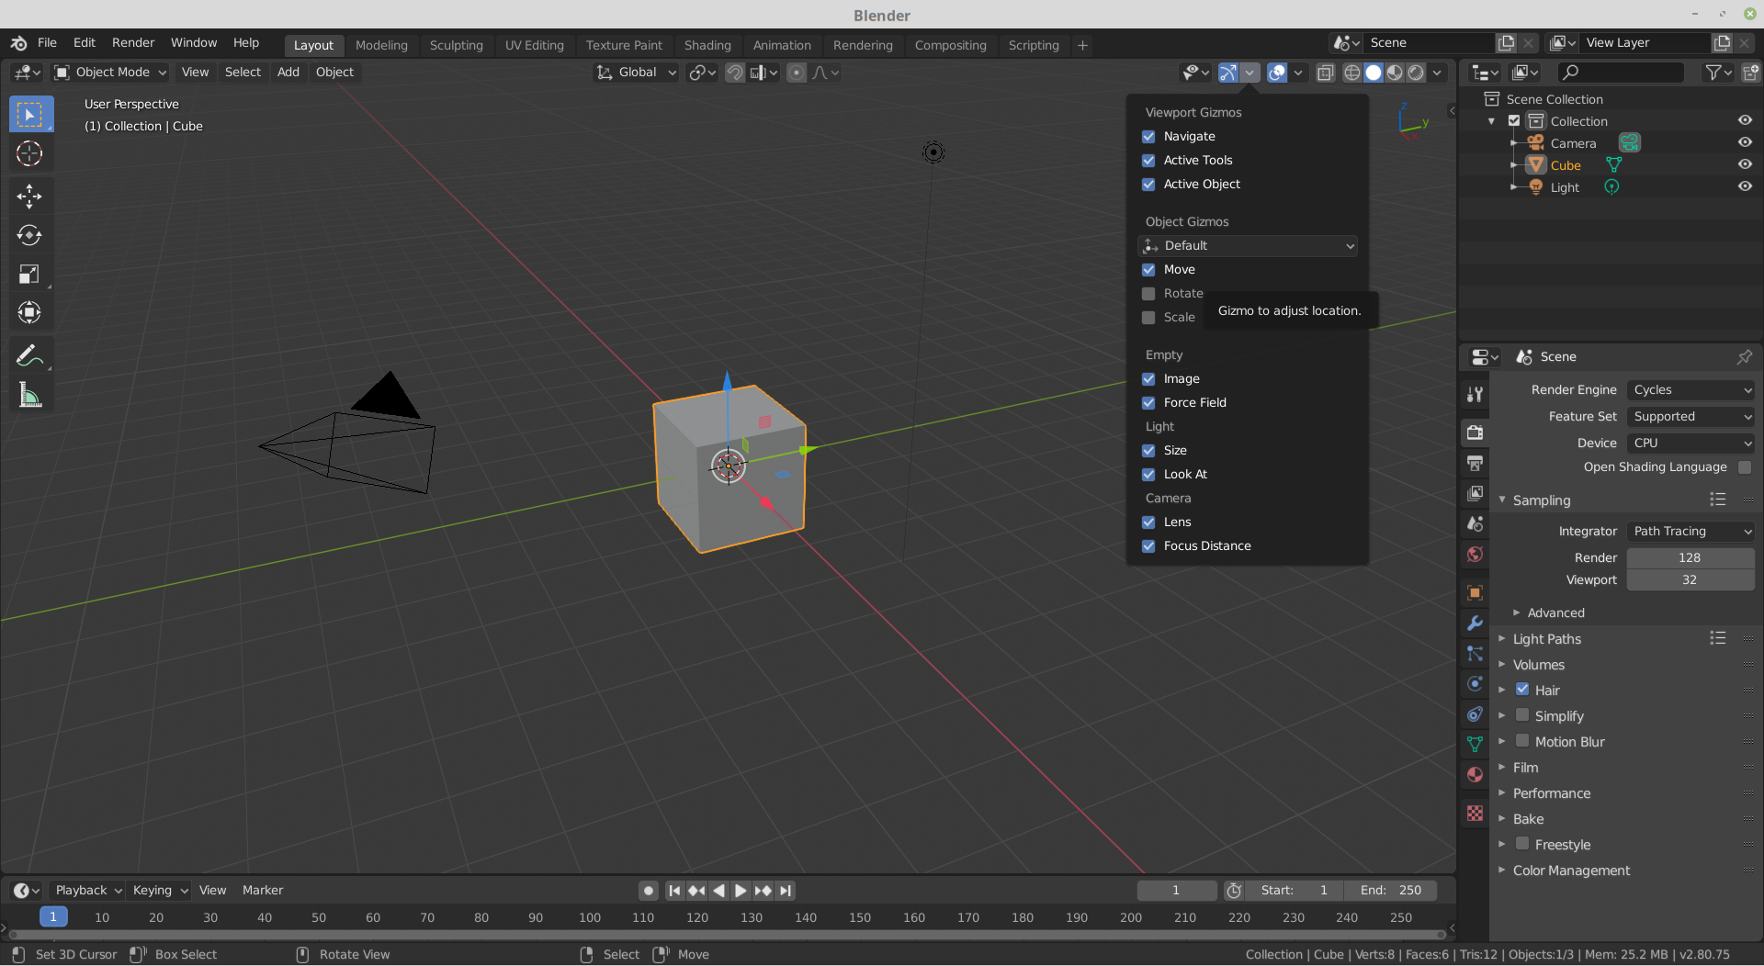Select the Measure tool
The width and height of the screenshot is (1764, 966).
point(29,395)
